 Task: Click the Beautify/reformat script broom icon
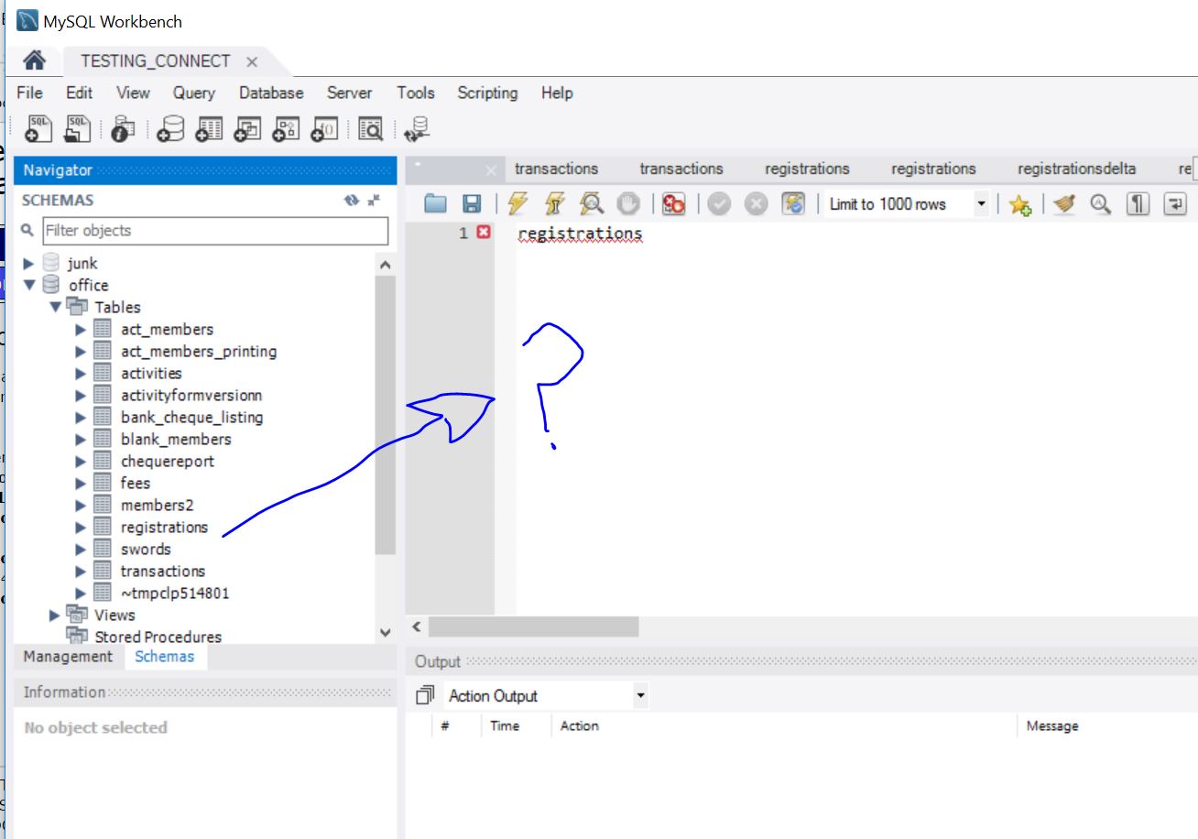pyautogui.click(x=1064, y=203)
